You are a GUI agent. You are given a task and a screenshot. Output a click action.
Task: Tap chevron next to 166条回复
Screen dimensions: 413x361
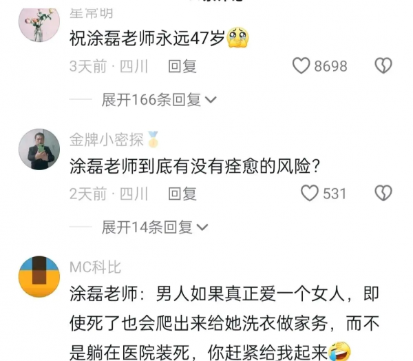tap(211, 100)
